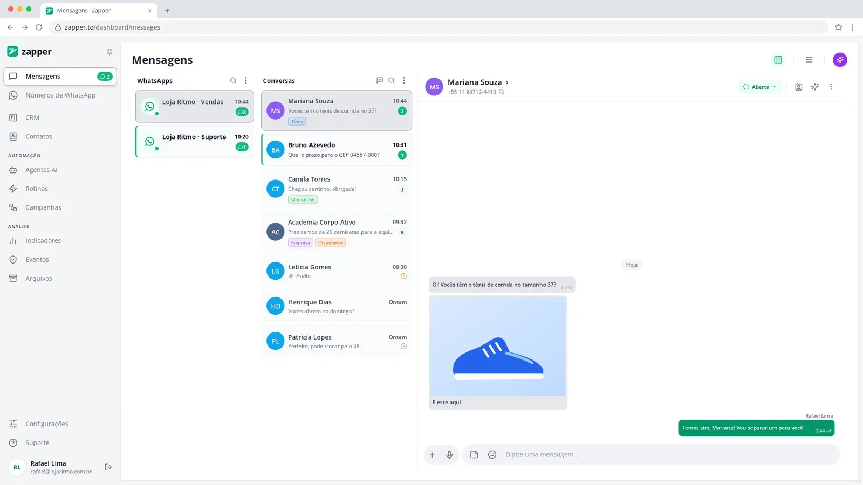Open the purple AI assistant sparkle button
863x485 pixels.
click(840, 60)
